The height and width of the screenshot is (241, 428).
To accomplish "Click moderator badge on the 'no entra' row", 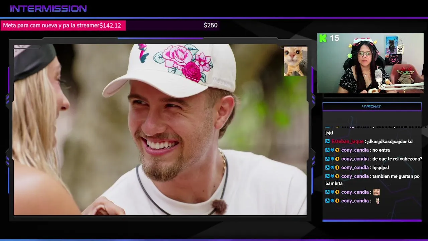I will click(x=327, y=150).
